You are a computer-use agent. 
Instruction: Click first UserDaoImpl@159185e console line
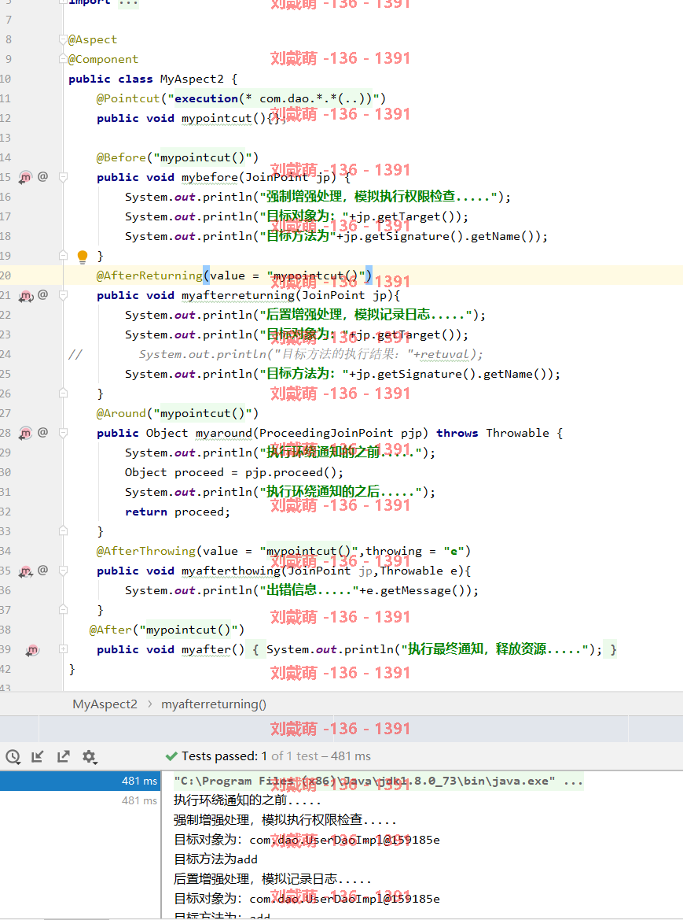[307, 840]
